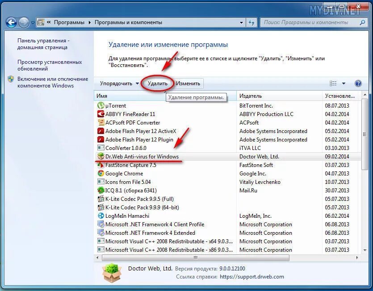Open Включение или отключение компонентов Windows
373x291 pixels.
[x=53, y=82]
